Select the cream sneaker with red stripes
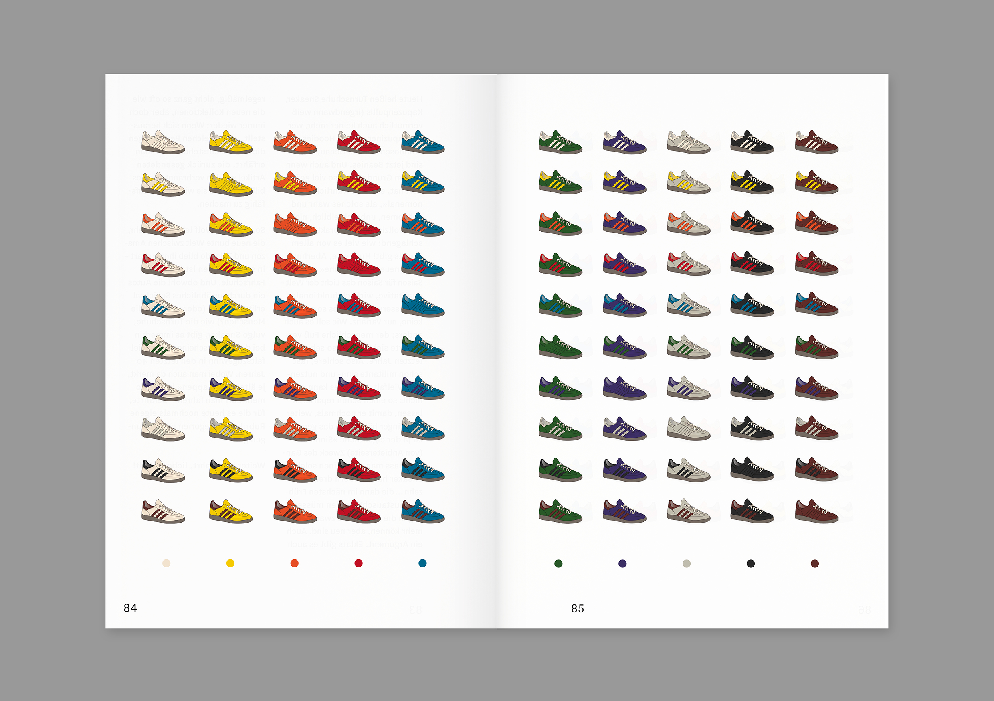Viewport: 994px width, 701px height. (163, 265)
